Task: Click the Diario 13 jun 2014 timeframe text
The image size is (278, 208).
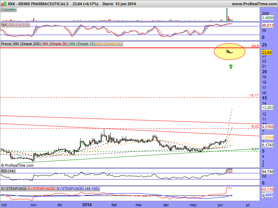Action: point(119,4)
